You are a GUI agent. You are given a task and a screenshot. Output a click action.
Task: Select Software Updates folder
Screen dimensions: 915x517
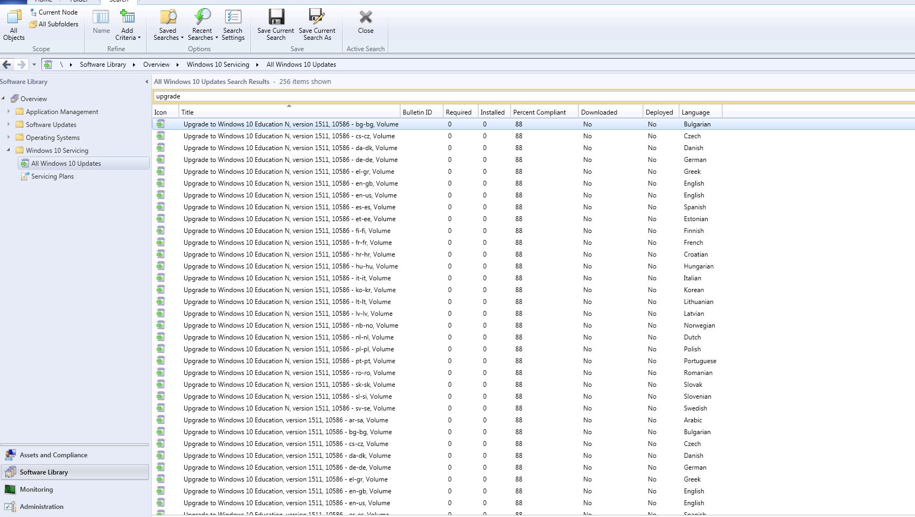[51, 125]
